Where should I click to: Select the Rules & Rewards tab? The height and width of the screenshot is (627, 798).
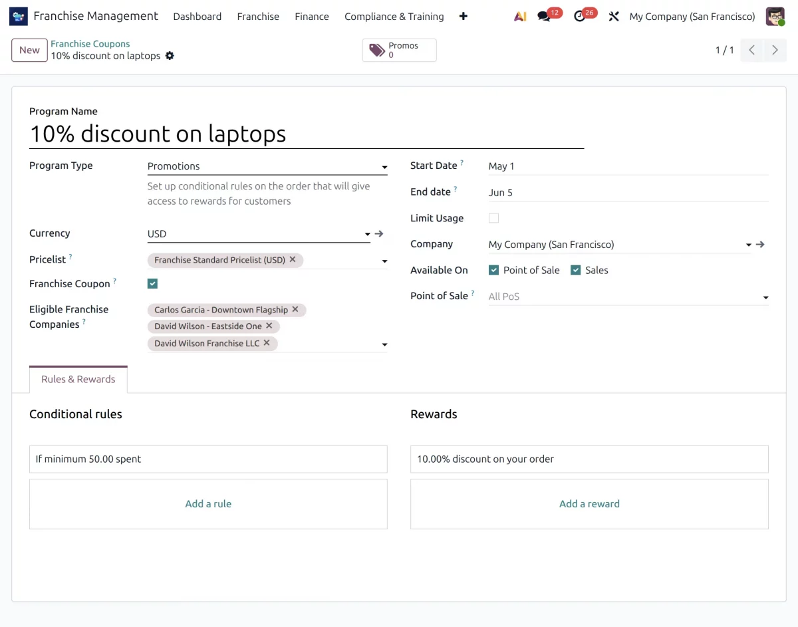point(78,379)
